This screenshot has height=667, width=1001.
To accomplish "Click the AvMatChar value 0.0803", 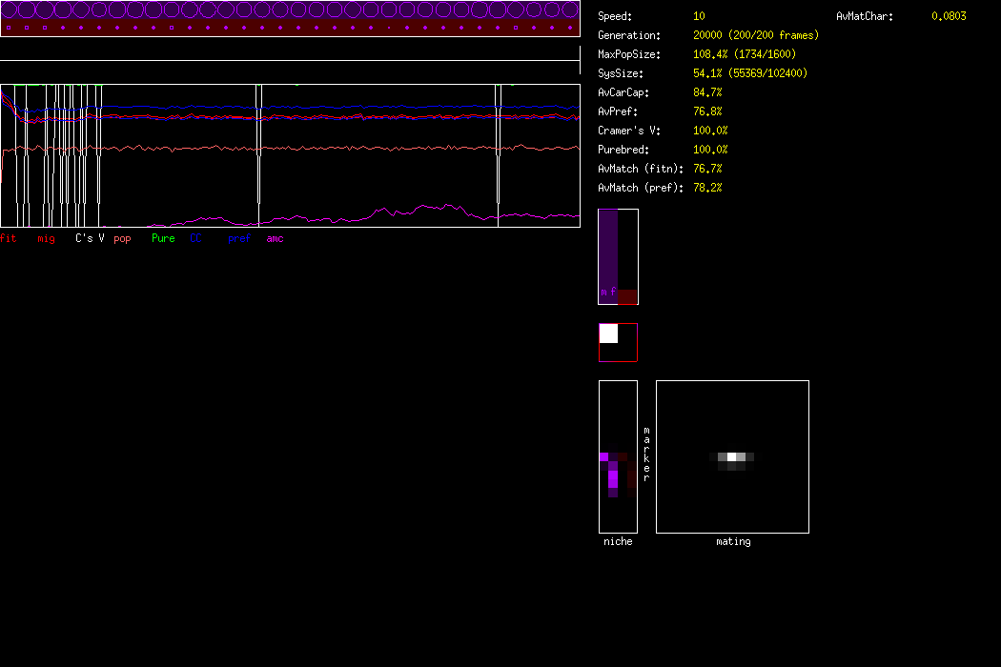I will point(949,16).
